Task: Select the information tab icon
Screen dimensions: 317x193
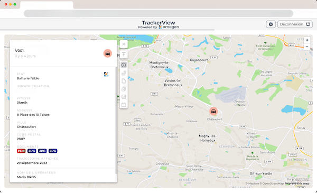Action: pos(124,65)
